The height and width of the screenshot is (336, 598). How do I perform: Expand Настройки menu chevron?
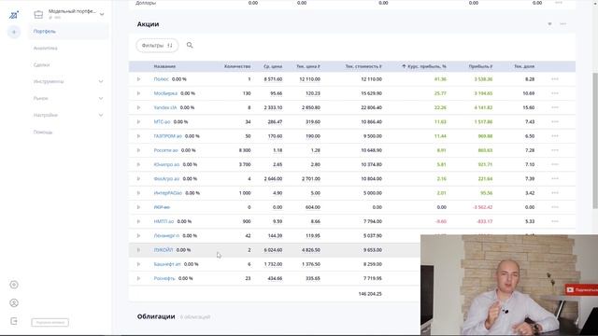tap(101, 115)
